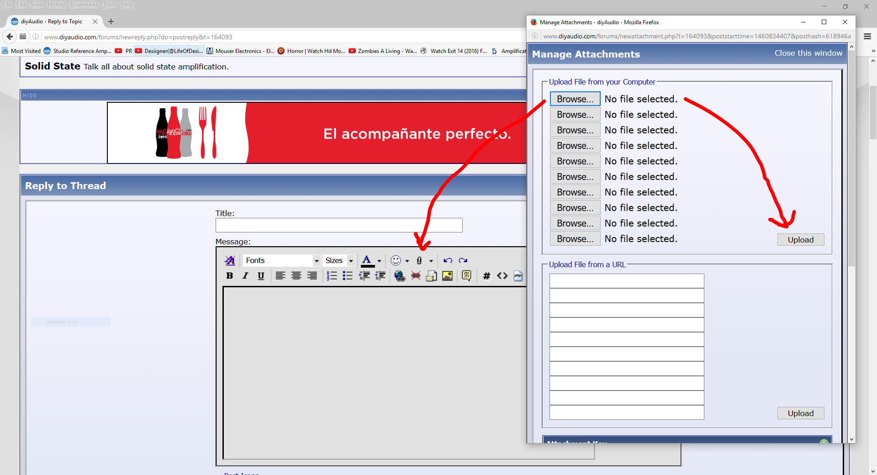Open Studio Reference Amp bookmark
The image size is (877, 475).
[x=78, y=51]
